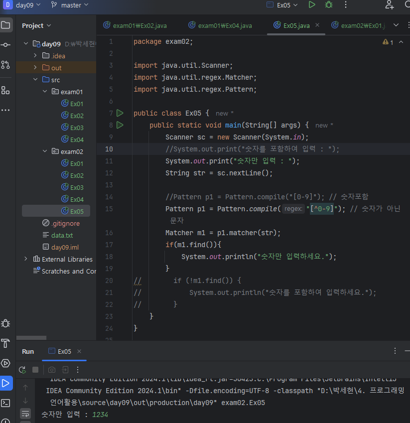Image resolution: width=410 pixels, height=423 pixels.
Task: Click the console input text 1234
Action: [100, 415]
